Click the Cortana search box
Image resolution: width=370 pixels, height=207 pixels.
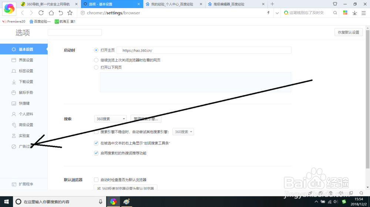(59, 201)
